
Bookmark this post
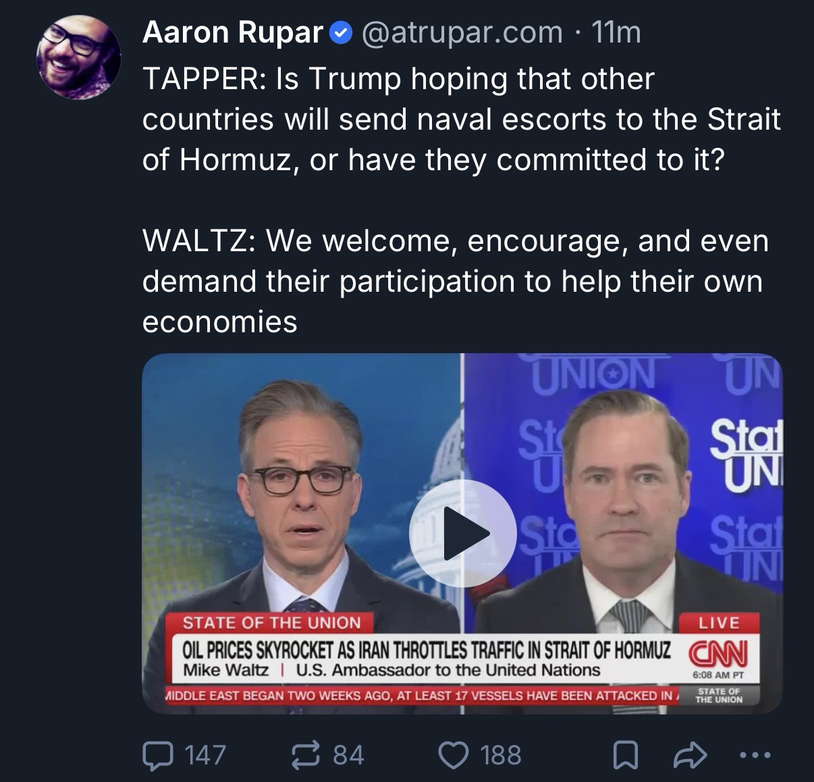pos(625,755)
